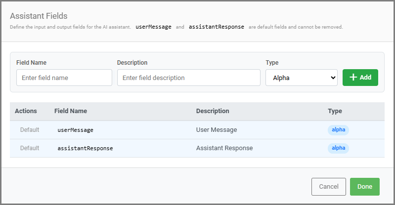Click assistantResponse code text in the subtitle

coord(217,27)
